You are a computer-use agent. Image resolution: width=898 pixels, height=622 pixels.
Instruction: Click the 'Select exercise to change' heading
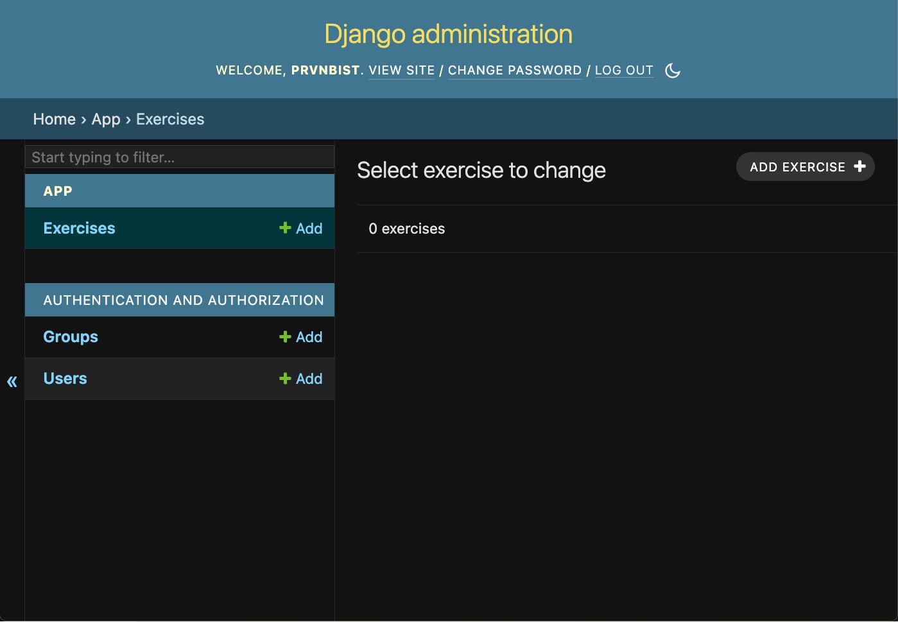pos(481,170)
